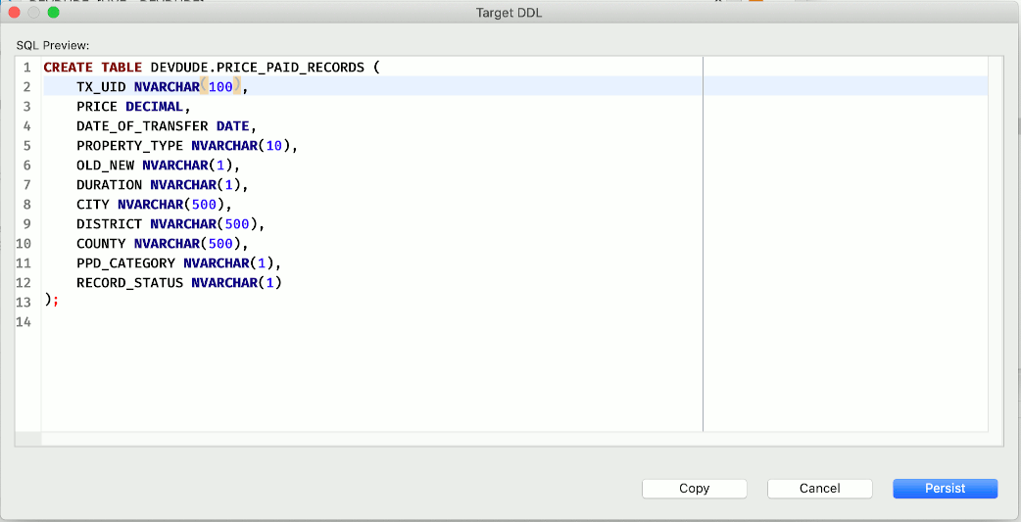Click the horizontal scrollbar below the SQL editor
The width and height of the screenshot is (1021, 522).
coord(514,439)
